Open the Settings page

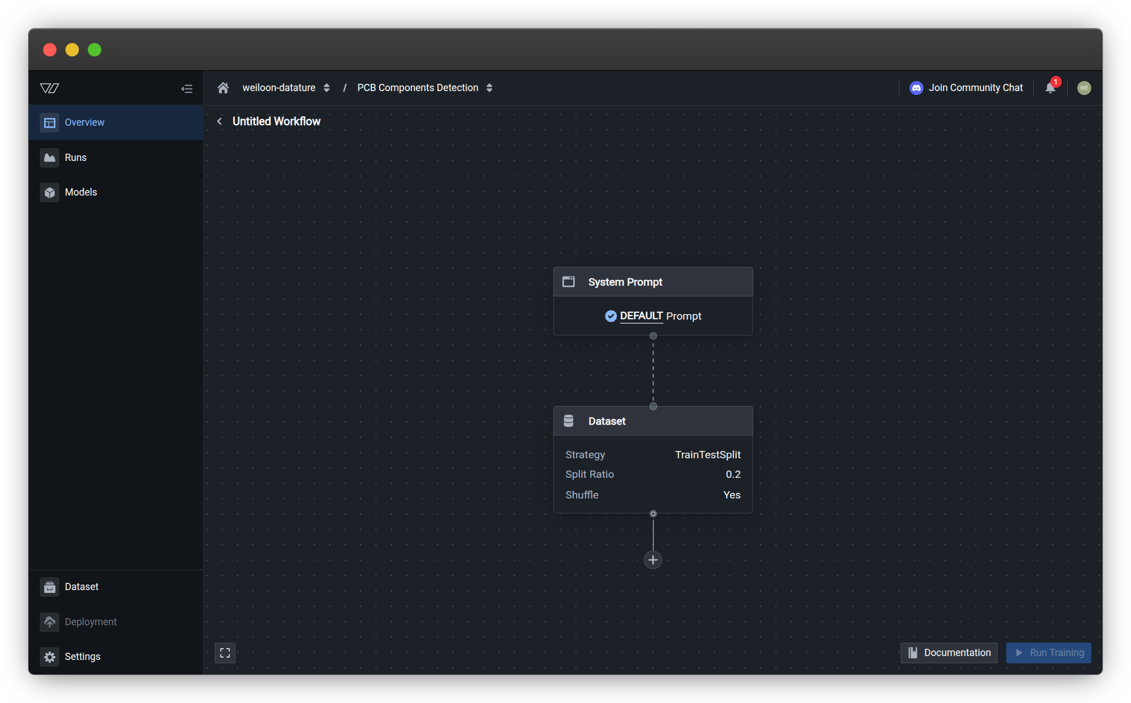click(x=82, y=657)
